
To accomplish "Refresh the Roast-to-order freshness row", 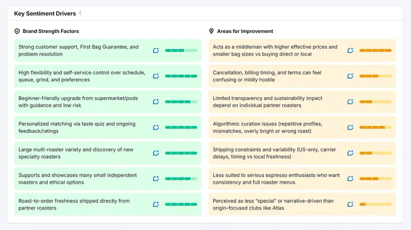I will tap(156, 204).
